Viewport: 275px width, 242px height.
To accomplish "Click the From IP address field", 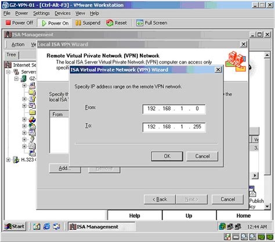I will pyautogui.click(x=174, y=109).
